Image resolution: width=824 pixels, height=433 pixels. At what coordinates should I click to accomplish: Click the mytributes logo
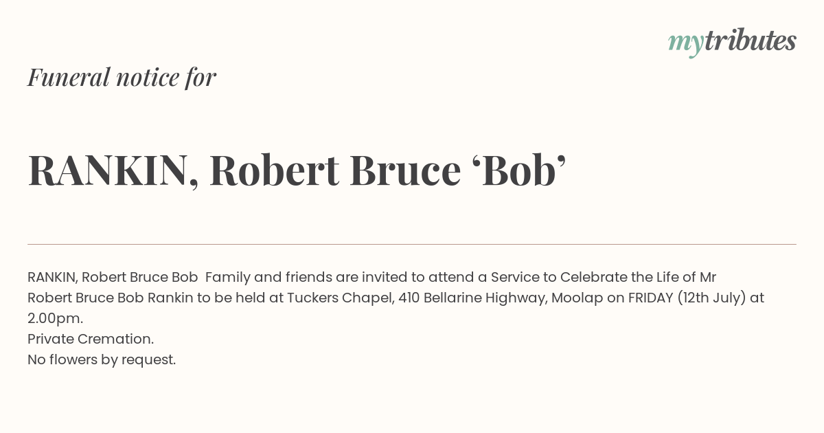point(732,42)
